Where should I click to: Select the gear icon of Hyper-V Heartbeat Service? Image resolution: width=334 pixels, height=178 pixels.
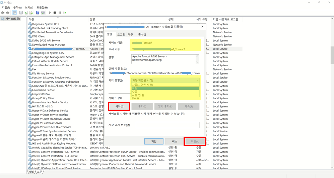30,123
